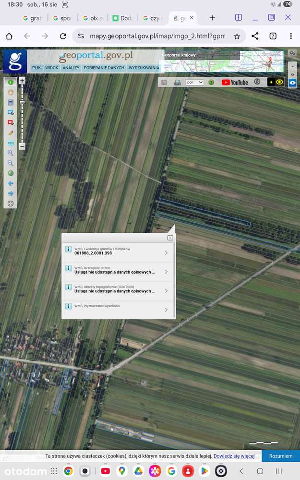Screen dimensions: 300x480
Task: Reload the page with refresh icon
Action: pos(63,36)
